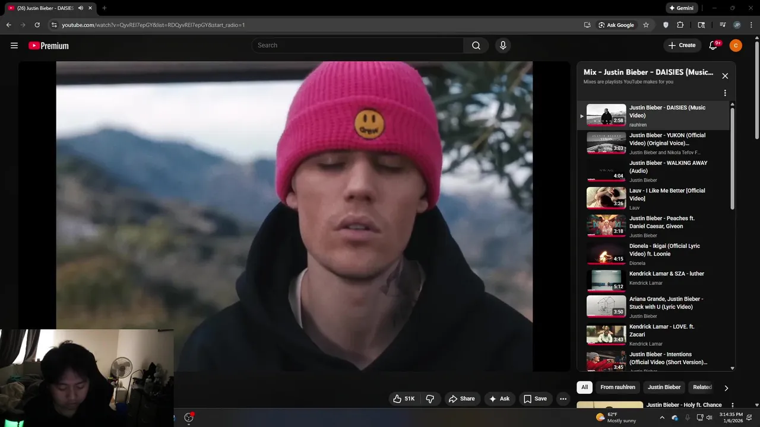View site information icon in address bar

54,25
